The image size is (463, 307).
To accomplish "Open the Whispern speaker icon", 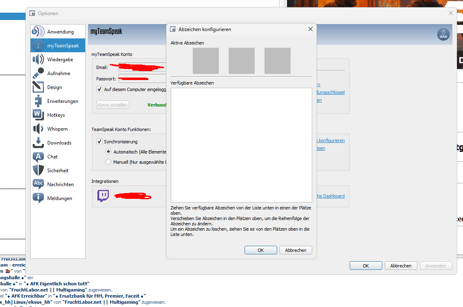I will tap(38, 129).
